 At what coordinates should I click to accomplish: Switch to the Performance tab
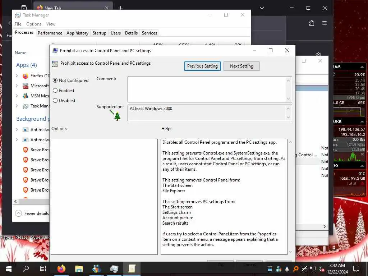pyautogui.click(x=50, y=33)
